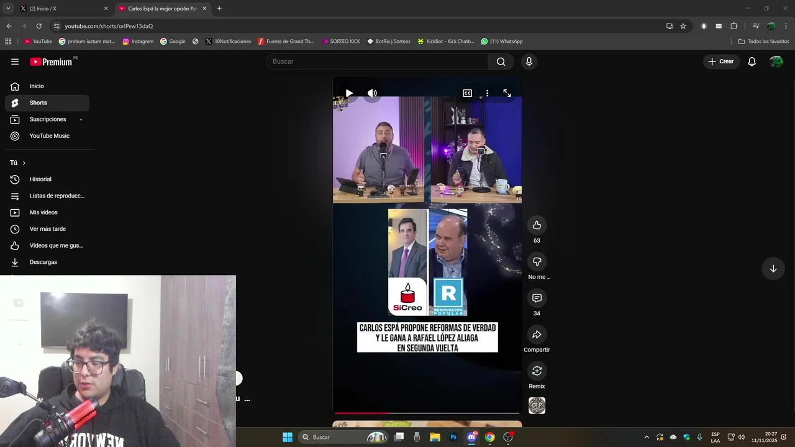Open a new browser tab

click(x=219, y=9)
